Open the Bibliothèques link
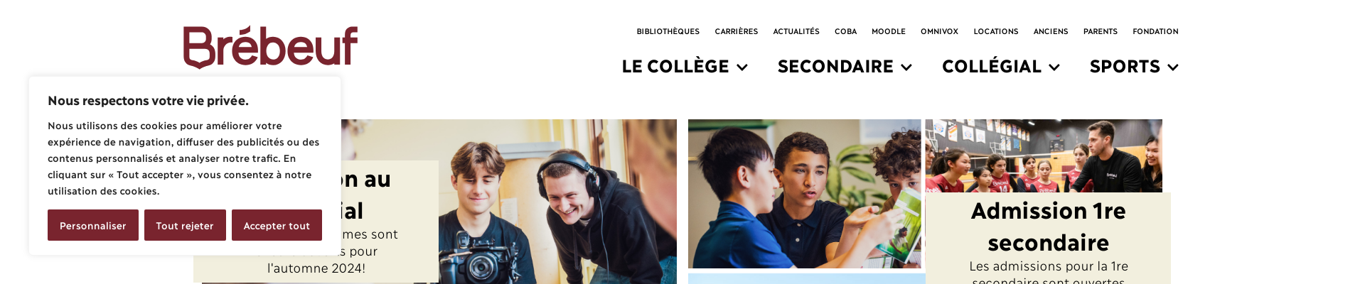 [x=668, y=31]
